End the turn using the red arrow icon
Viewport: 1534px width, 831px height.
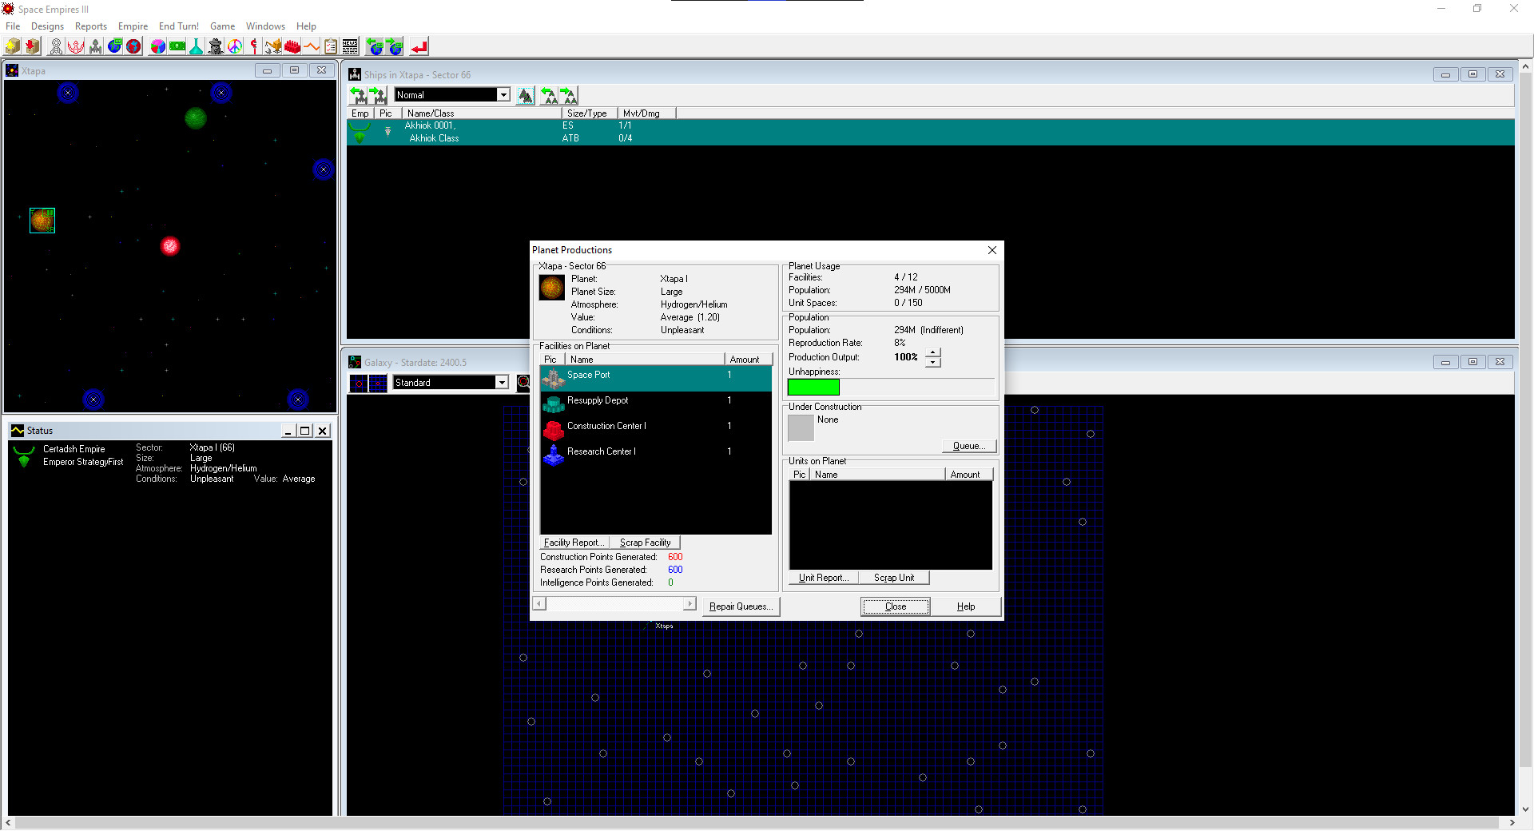click(418, 46)
